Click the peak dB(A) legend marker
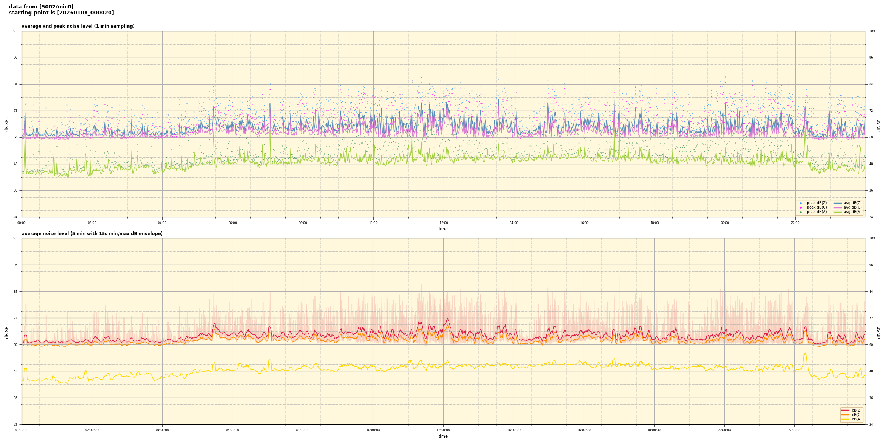The width and height of the screenshot is (886, 443). click(801, 212)
